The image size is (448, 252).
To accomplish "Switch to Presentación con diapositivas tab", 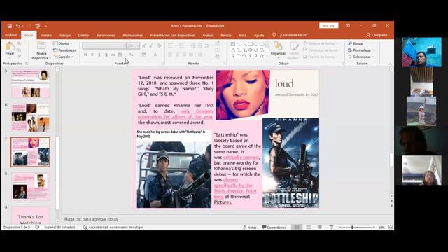I will tap(173, 36).
